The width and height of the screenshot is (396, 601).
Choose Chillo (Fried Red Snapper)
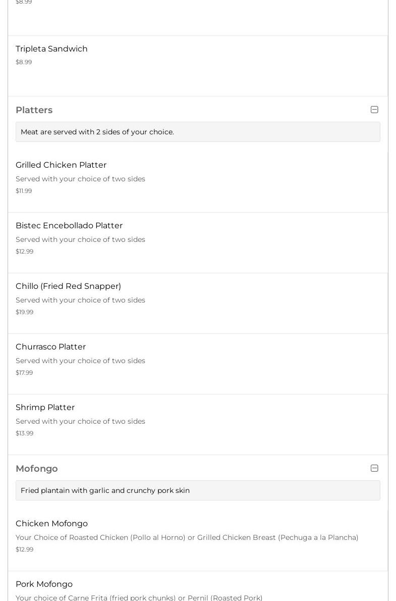coord(68,286)
